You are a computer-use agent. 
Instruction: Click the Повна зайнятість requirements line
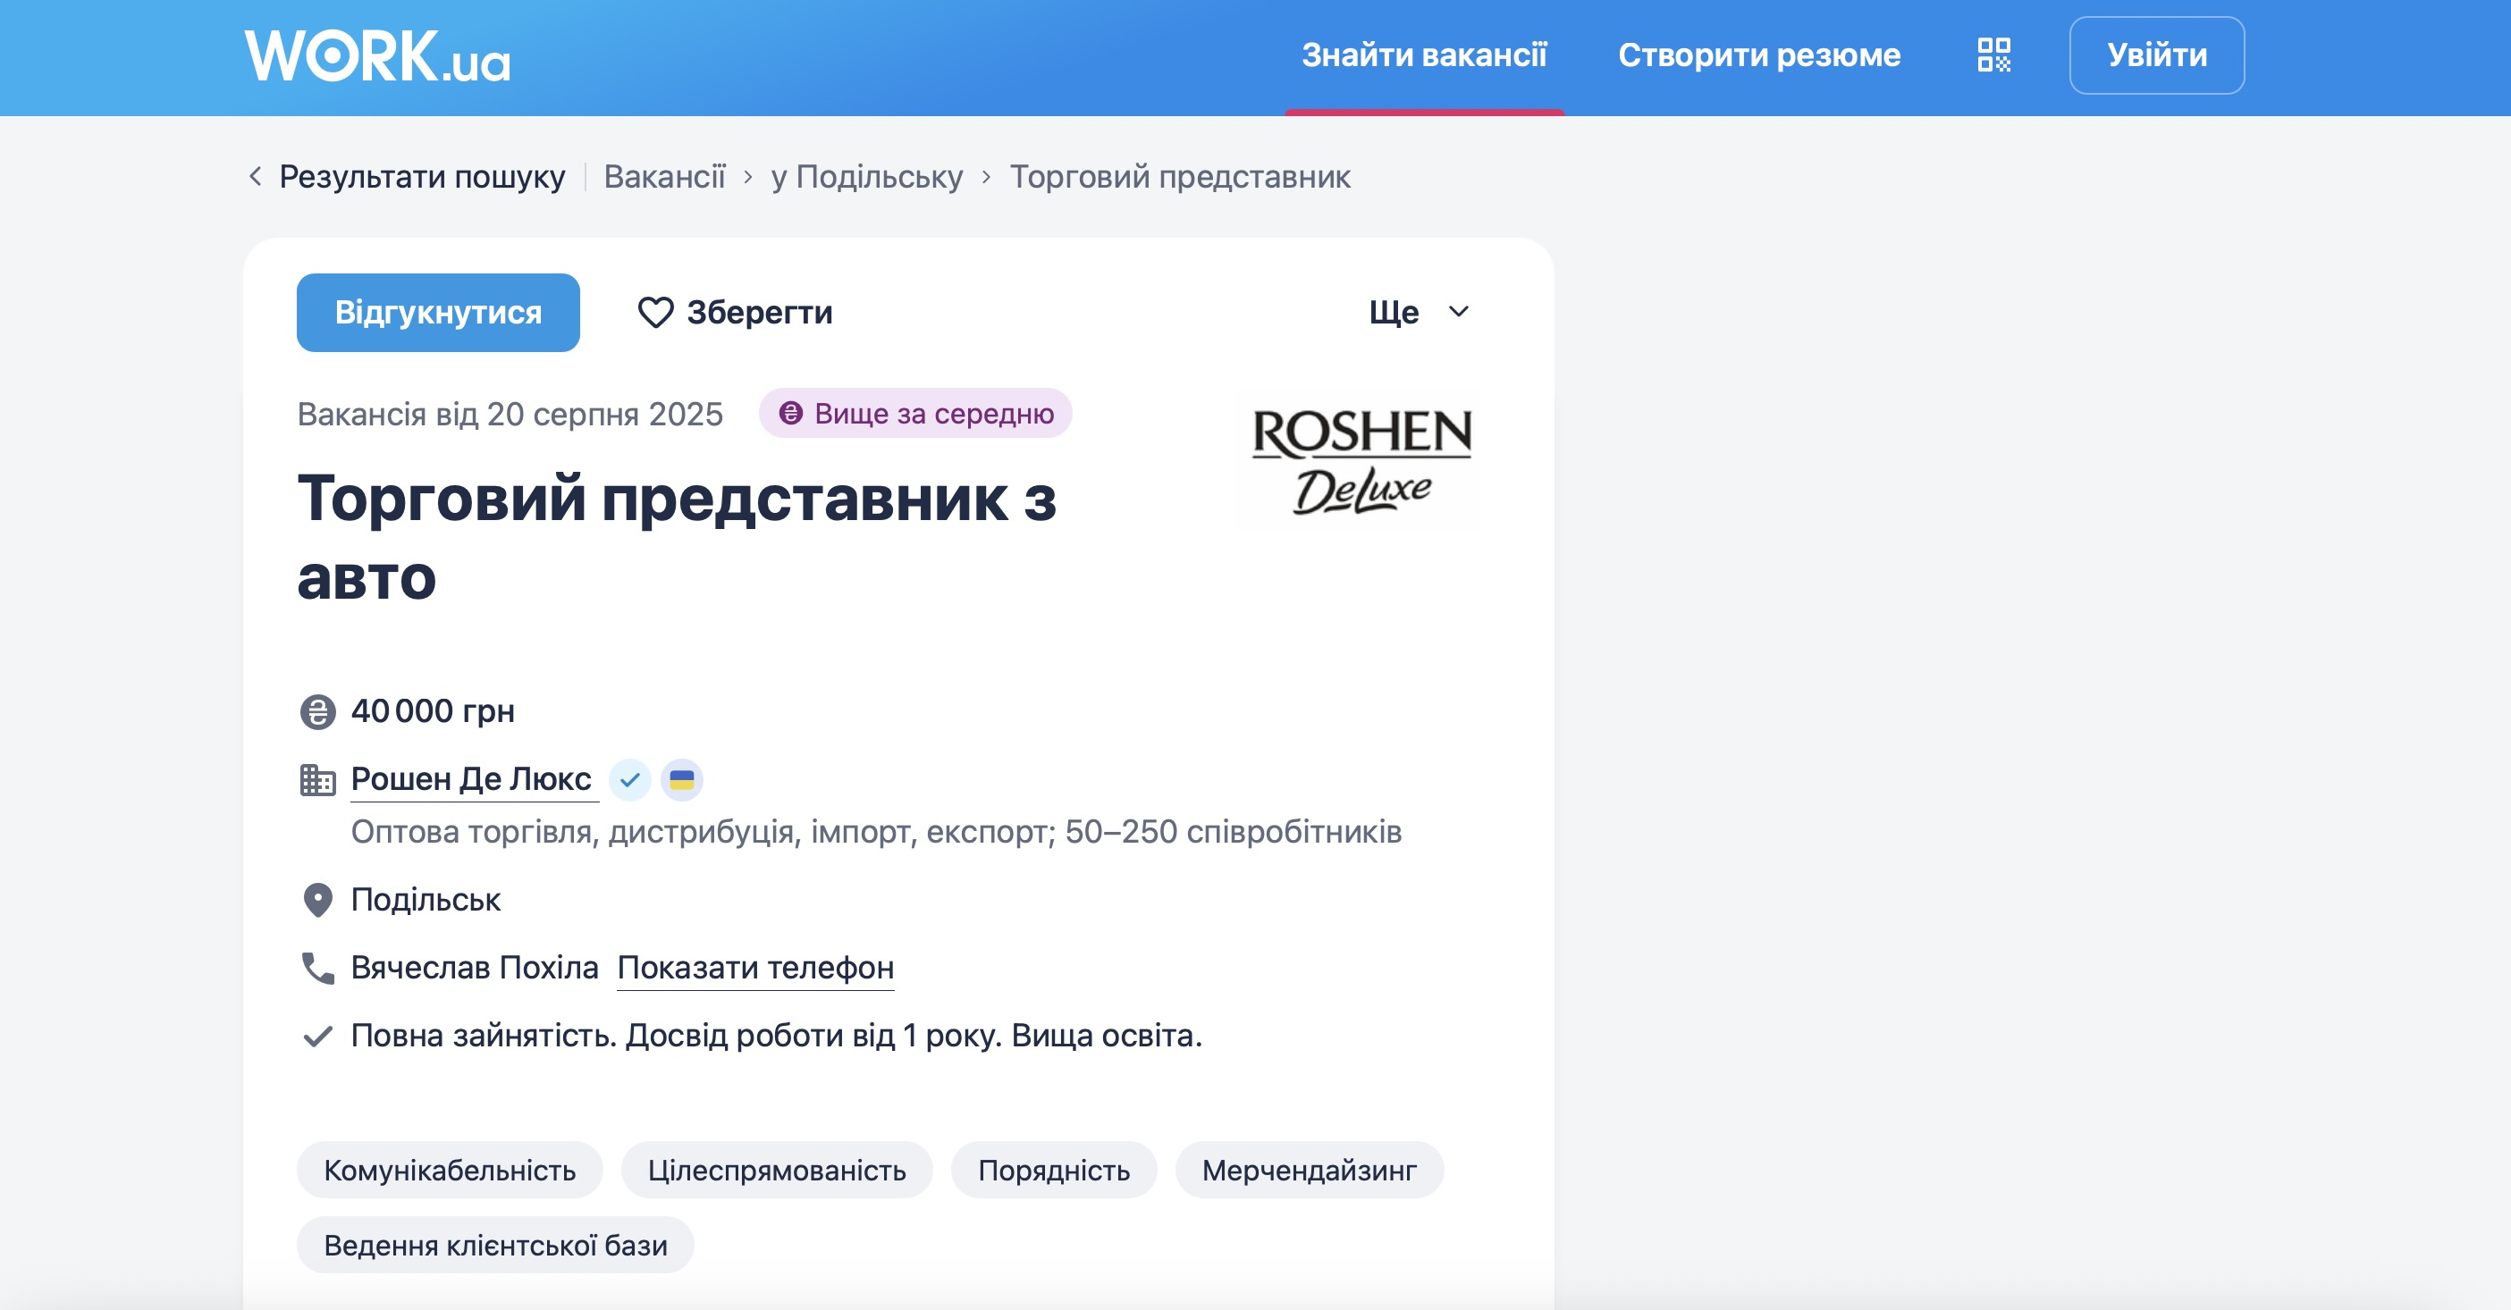(x=777, y=1035)
